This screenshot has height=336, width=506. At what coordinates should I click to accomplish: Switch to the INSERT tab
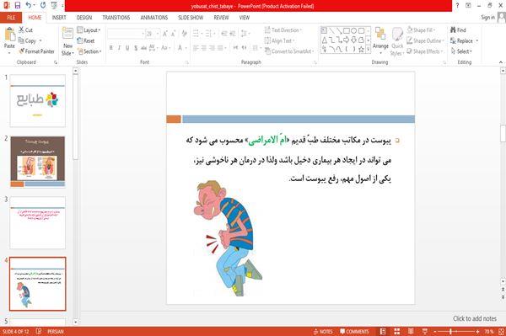tap(59, 18)
